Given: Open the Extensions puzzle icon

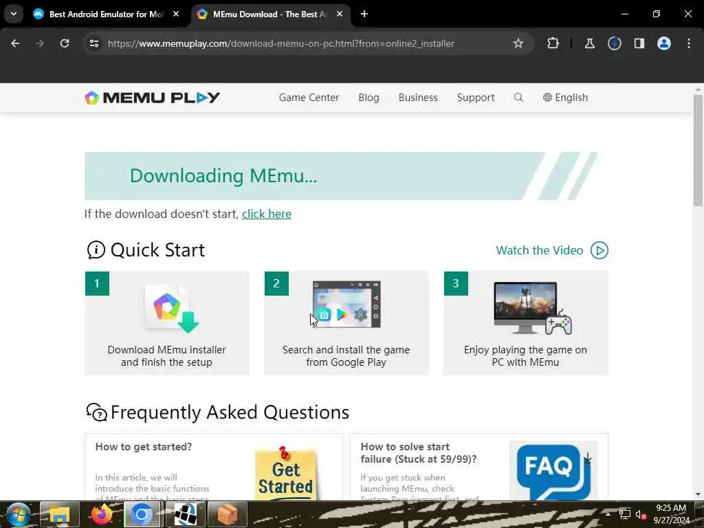Looking at the screenshot, I should coord(553,43).
